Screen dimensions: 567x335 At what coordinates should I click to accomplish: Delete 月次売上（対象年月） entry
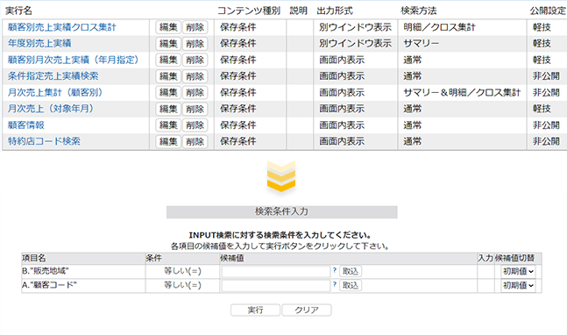coord(195,109)
